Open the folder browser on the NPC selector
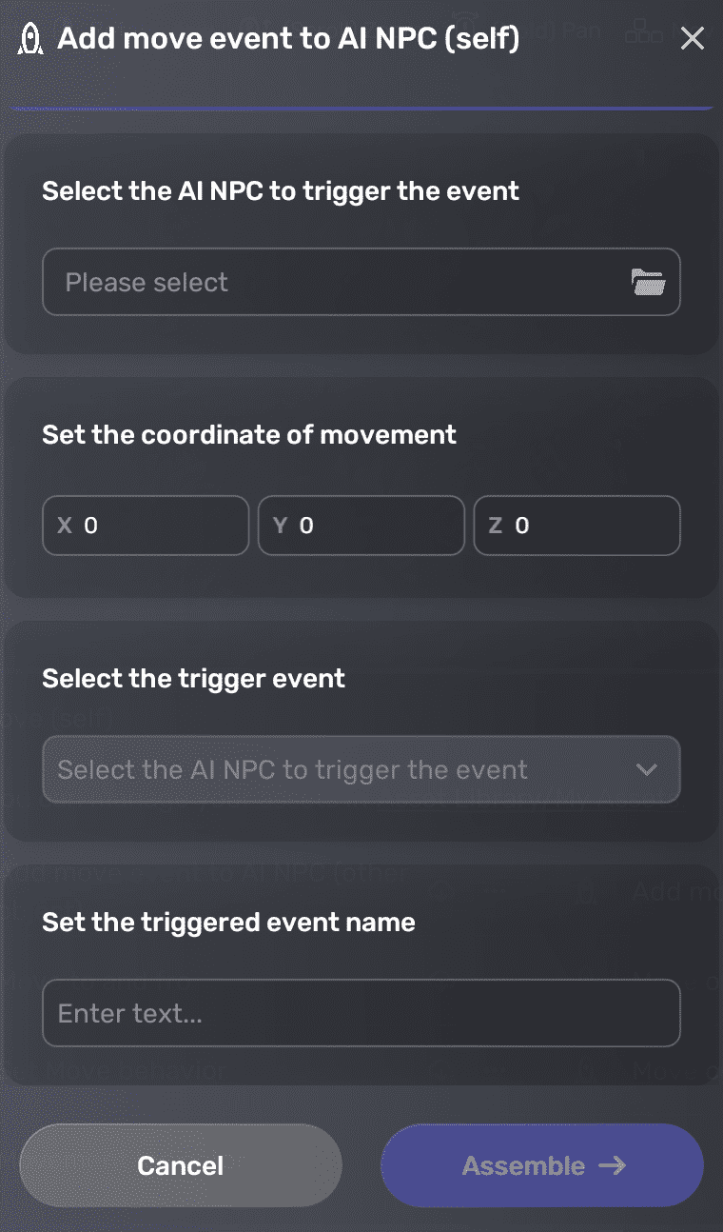 650,281
